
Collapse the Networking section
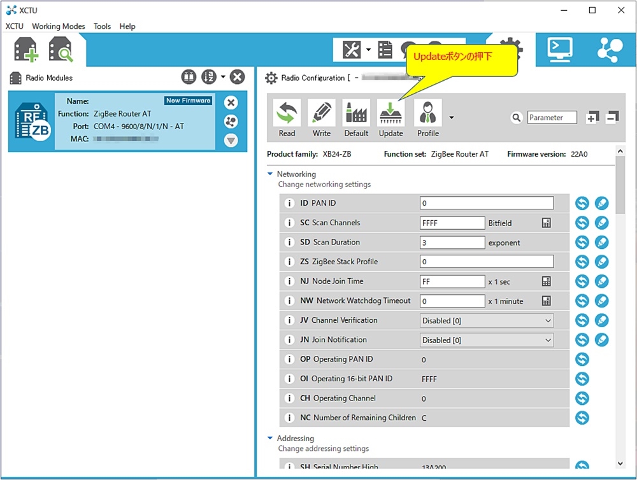coord(270,174)
